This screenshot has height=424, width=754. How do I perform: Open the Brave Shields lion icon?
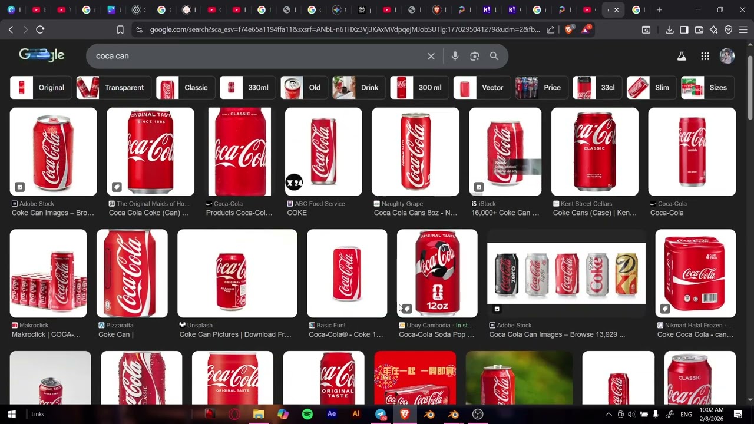568,29
